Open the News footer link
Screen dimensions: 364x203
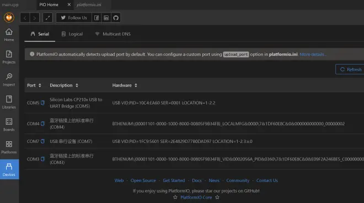[x=214, y=180]
